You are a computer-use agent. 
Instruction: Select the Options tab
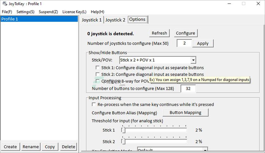pos(138,20)
